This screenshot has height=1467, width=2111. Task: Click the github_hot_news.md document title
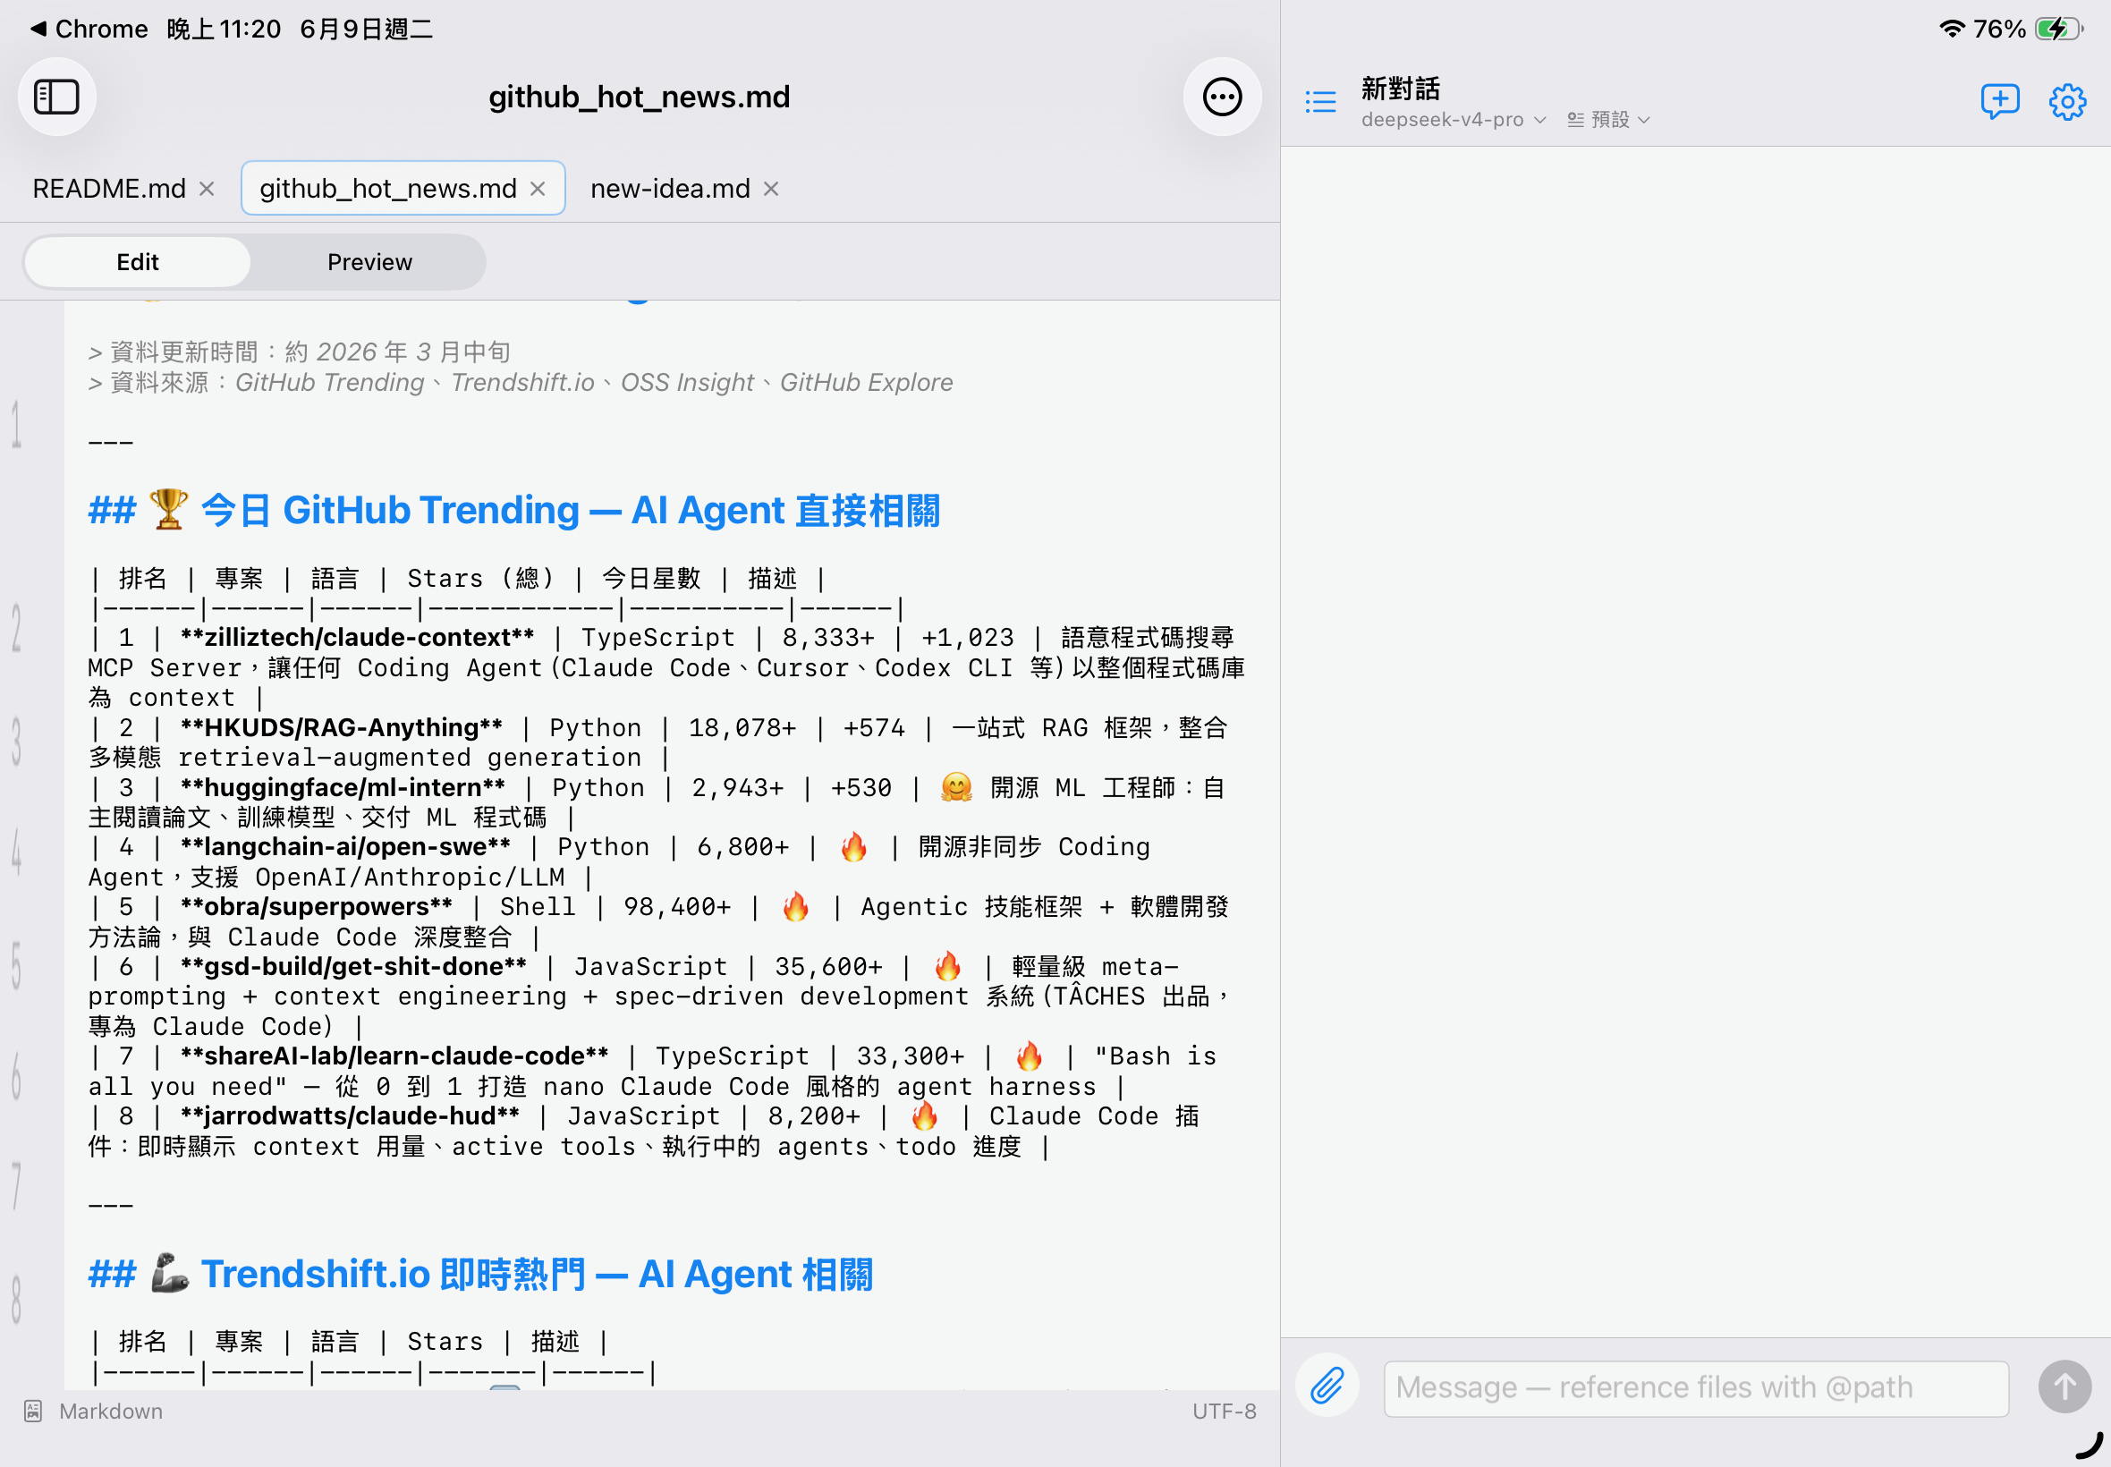tap(639, 97)
